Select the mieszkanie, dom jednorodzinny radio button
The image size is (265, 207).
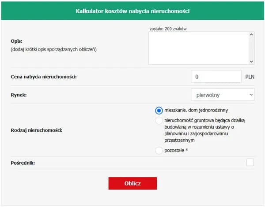point(159,110)
